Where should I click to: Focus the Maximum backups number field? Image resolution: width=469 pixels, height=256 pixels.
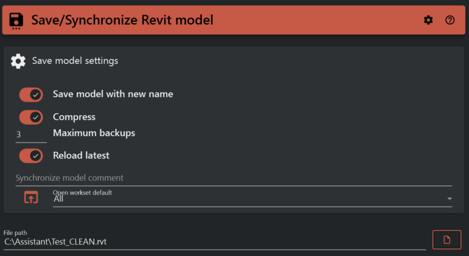31,134
